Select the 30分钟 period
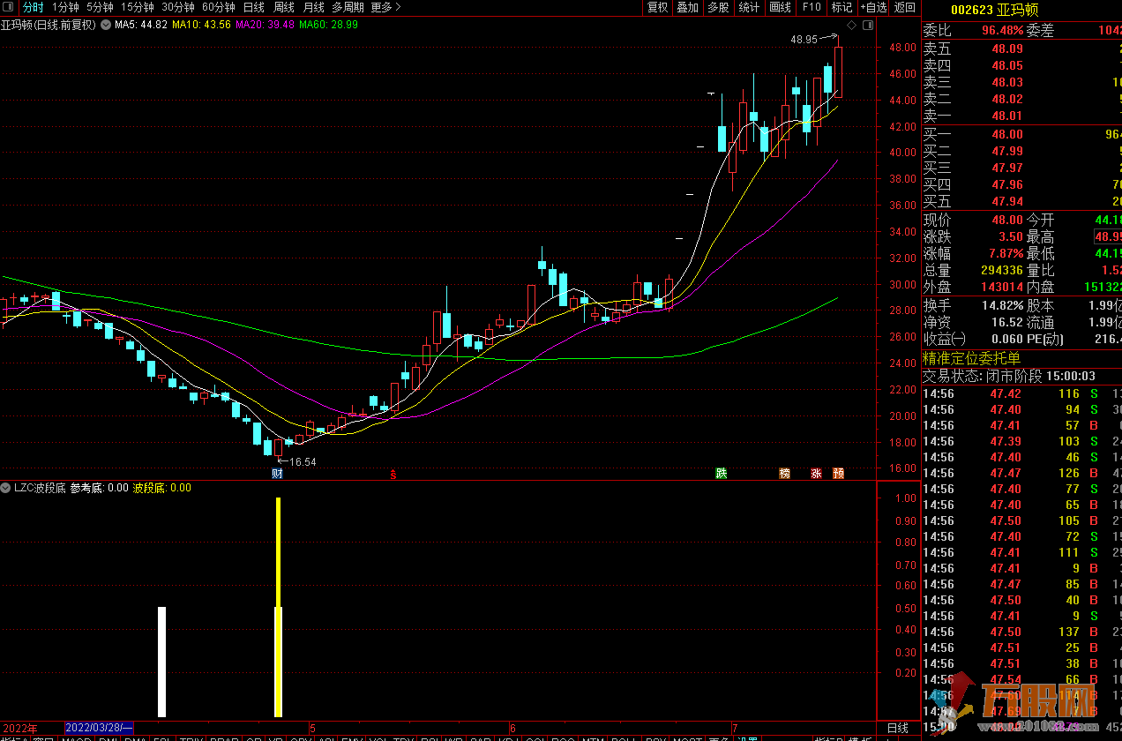Image resolution: width=1122 pixels, height=741 pixels. [178, 7]
